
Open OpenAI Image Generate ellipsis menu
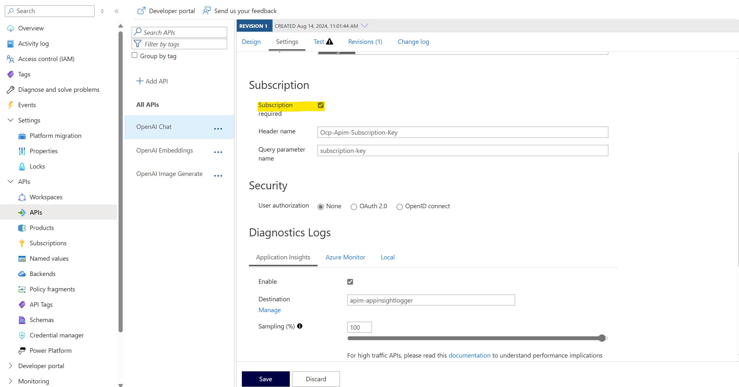point(218,176)
